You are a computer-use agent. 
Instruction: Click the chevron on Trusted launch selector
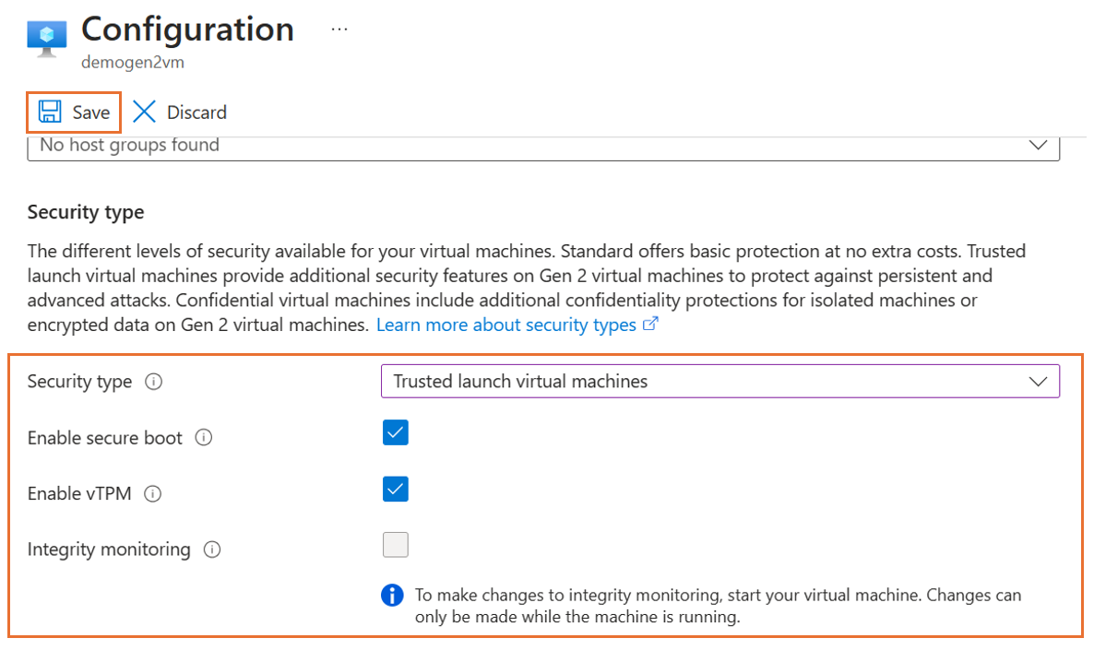pyautogui.click(x=1039, y=381)
